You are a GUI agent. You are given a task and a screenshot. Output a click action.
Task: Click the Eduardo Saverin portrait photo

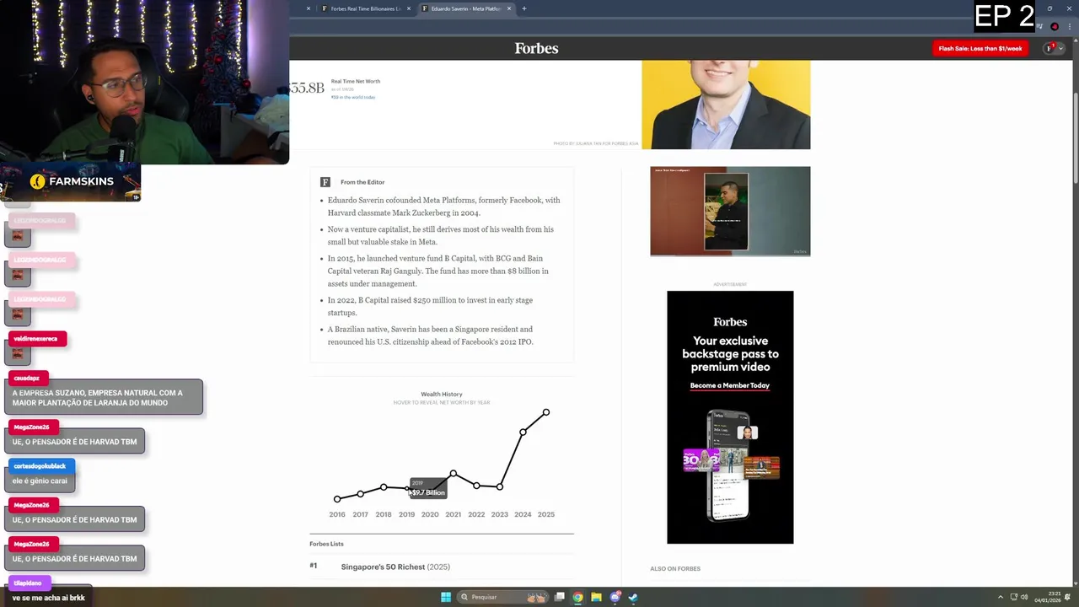[726, 105]
